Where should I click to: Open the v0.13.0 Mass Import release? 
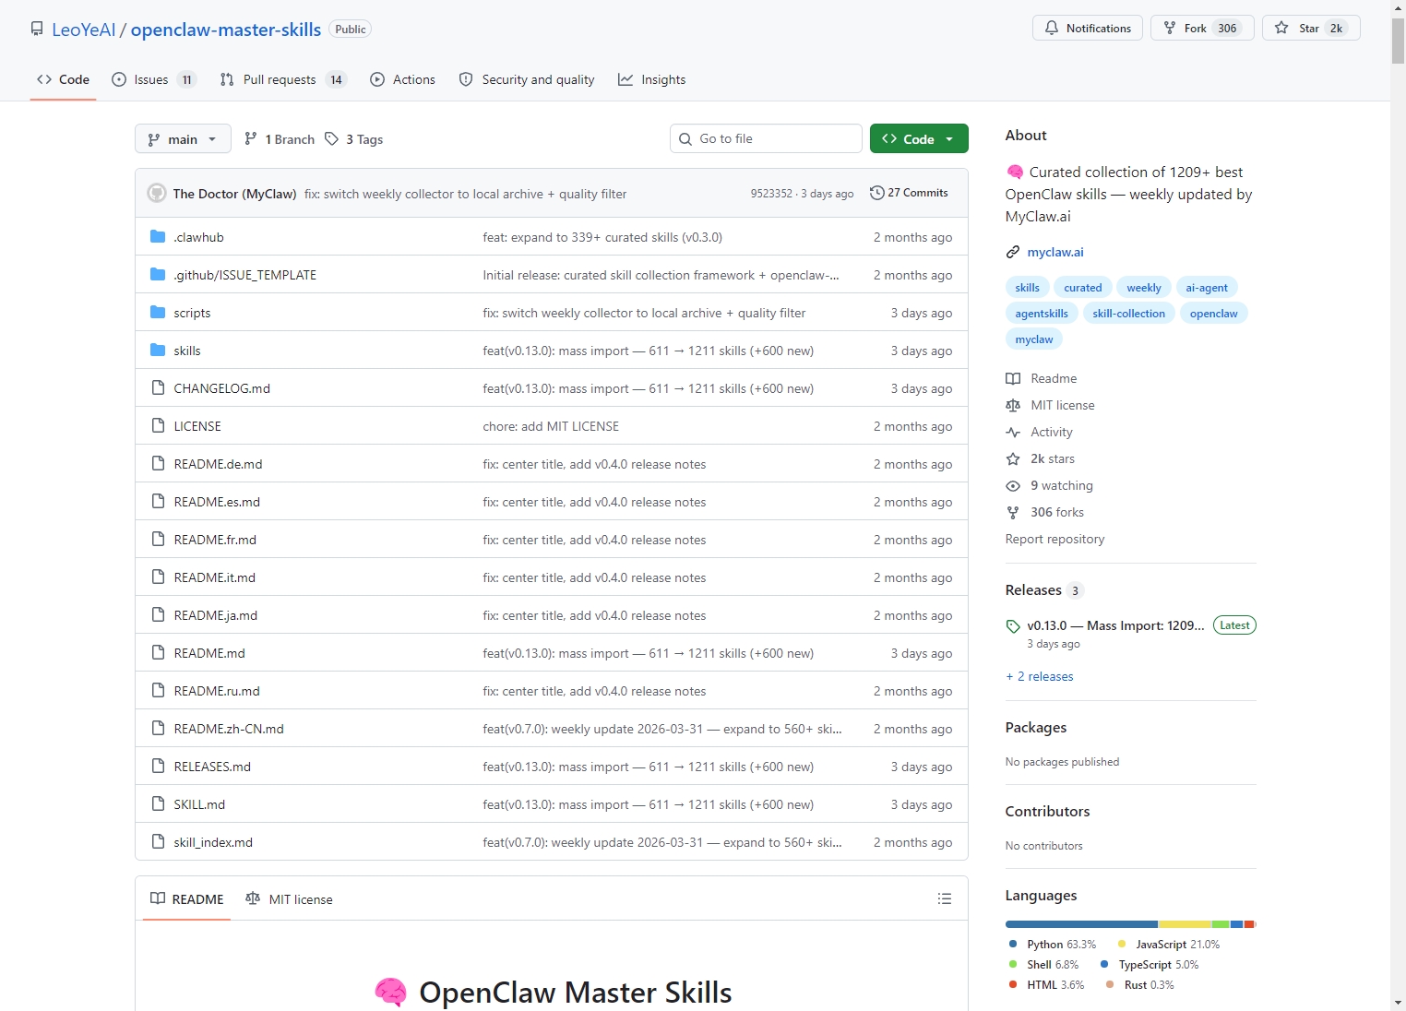(1116, 625)
